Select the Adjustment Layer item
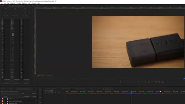The width and height of the screenshot is (185, 104). pos(13,99)
